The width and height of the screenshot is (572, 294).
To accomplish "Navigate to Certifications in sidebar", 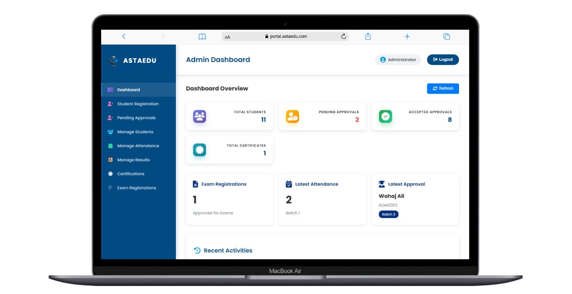I will (x=130, y=174).
